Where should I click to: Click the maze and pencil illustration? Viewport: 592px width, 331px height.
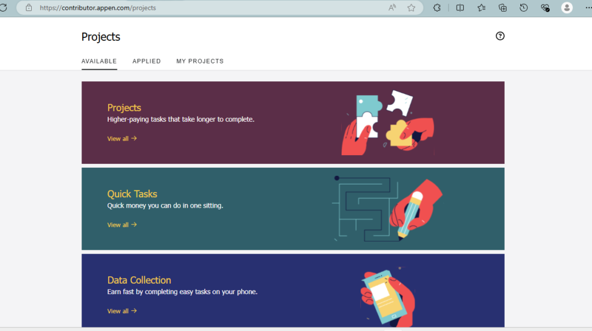pos(387,209)
